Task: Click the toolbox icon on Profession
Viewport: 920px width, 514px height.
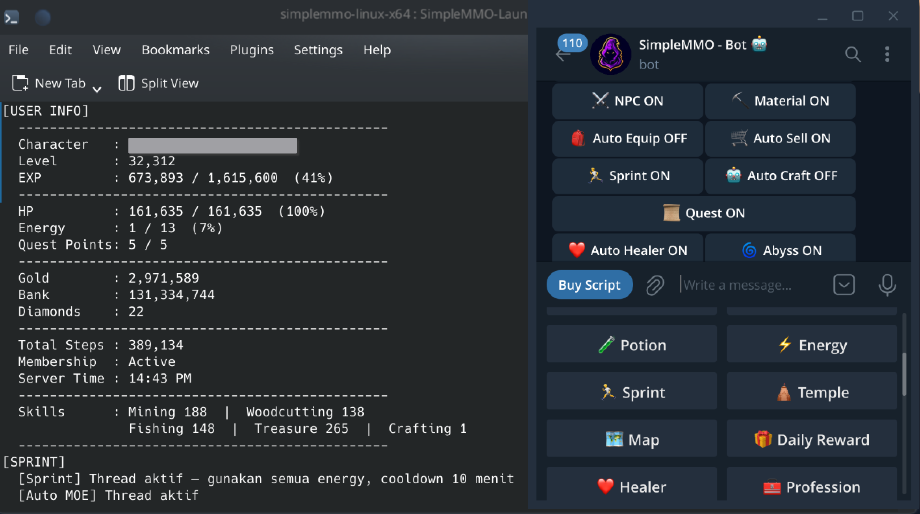Action: pyautogui.click(x=772, y=487)
